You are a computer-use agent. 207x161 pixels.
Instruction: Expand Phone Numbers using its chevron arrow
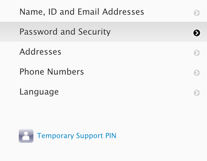point(196,73)
